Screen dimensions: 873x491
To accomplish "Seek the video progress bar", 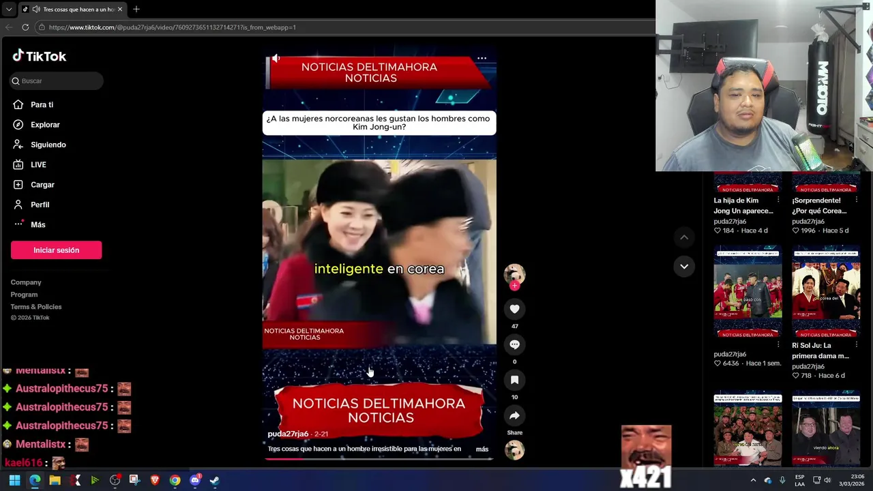I will pyautogui.click(x=379, y=459).
